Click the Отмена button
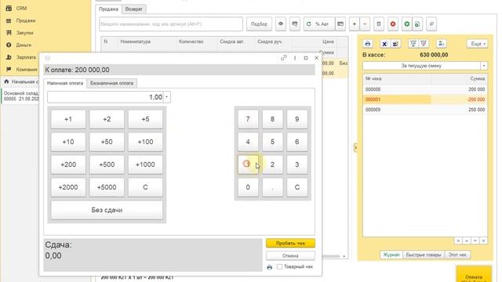 [290, 256]
